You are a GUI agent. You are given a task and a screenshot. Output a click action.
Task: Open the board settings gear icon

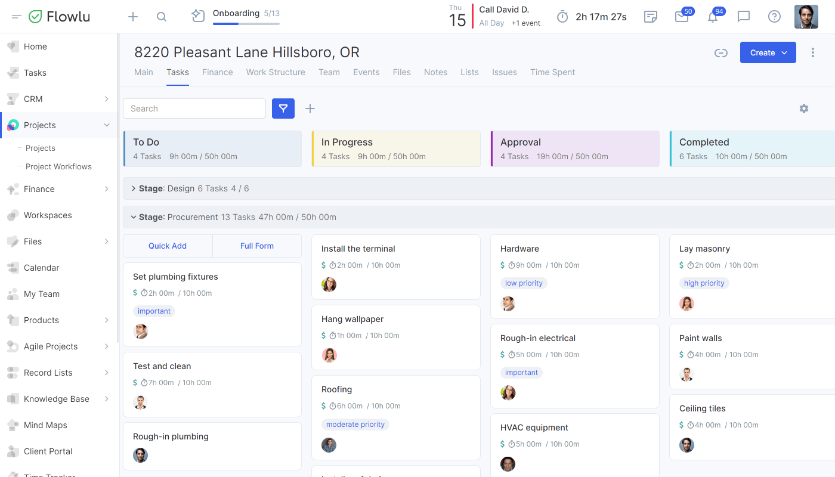[803, 109]
